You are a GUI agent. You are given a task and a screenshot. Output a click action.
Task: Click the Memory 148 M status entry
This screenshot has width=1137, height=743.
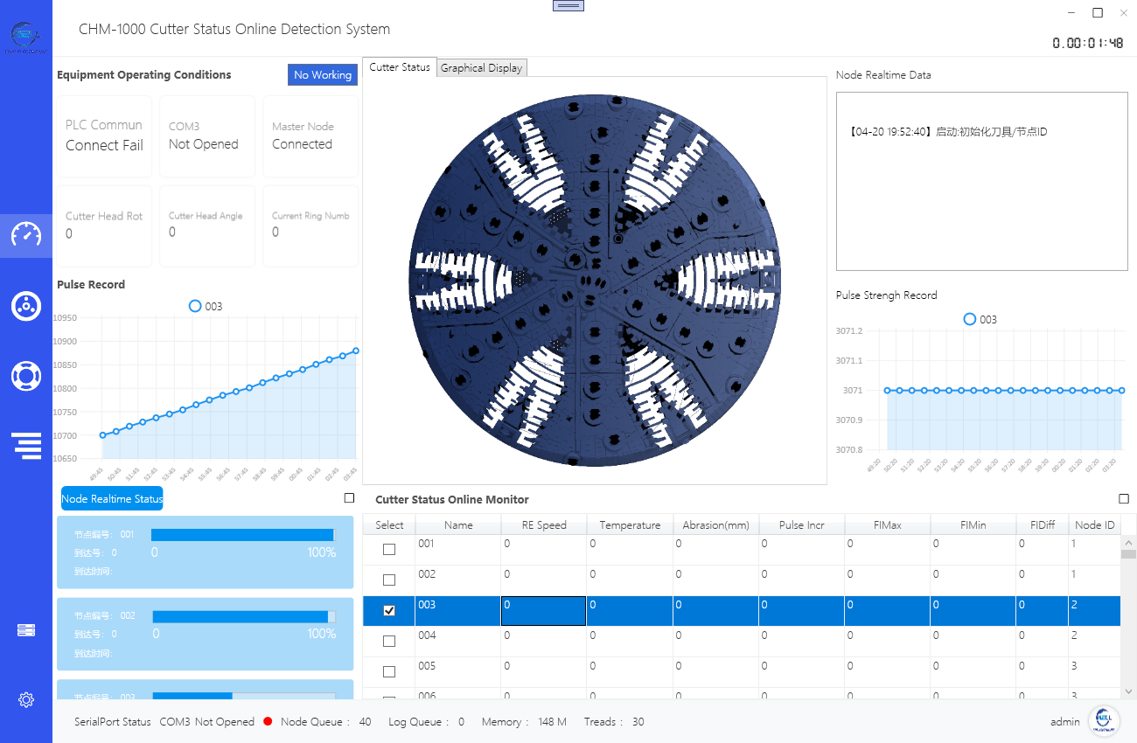[x=524, y=722]
